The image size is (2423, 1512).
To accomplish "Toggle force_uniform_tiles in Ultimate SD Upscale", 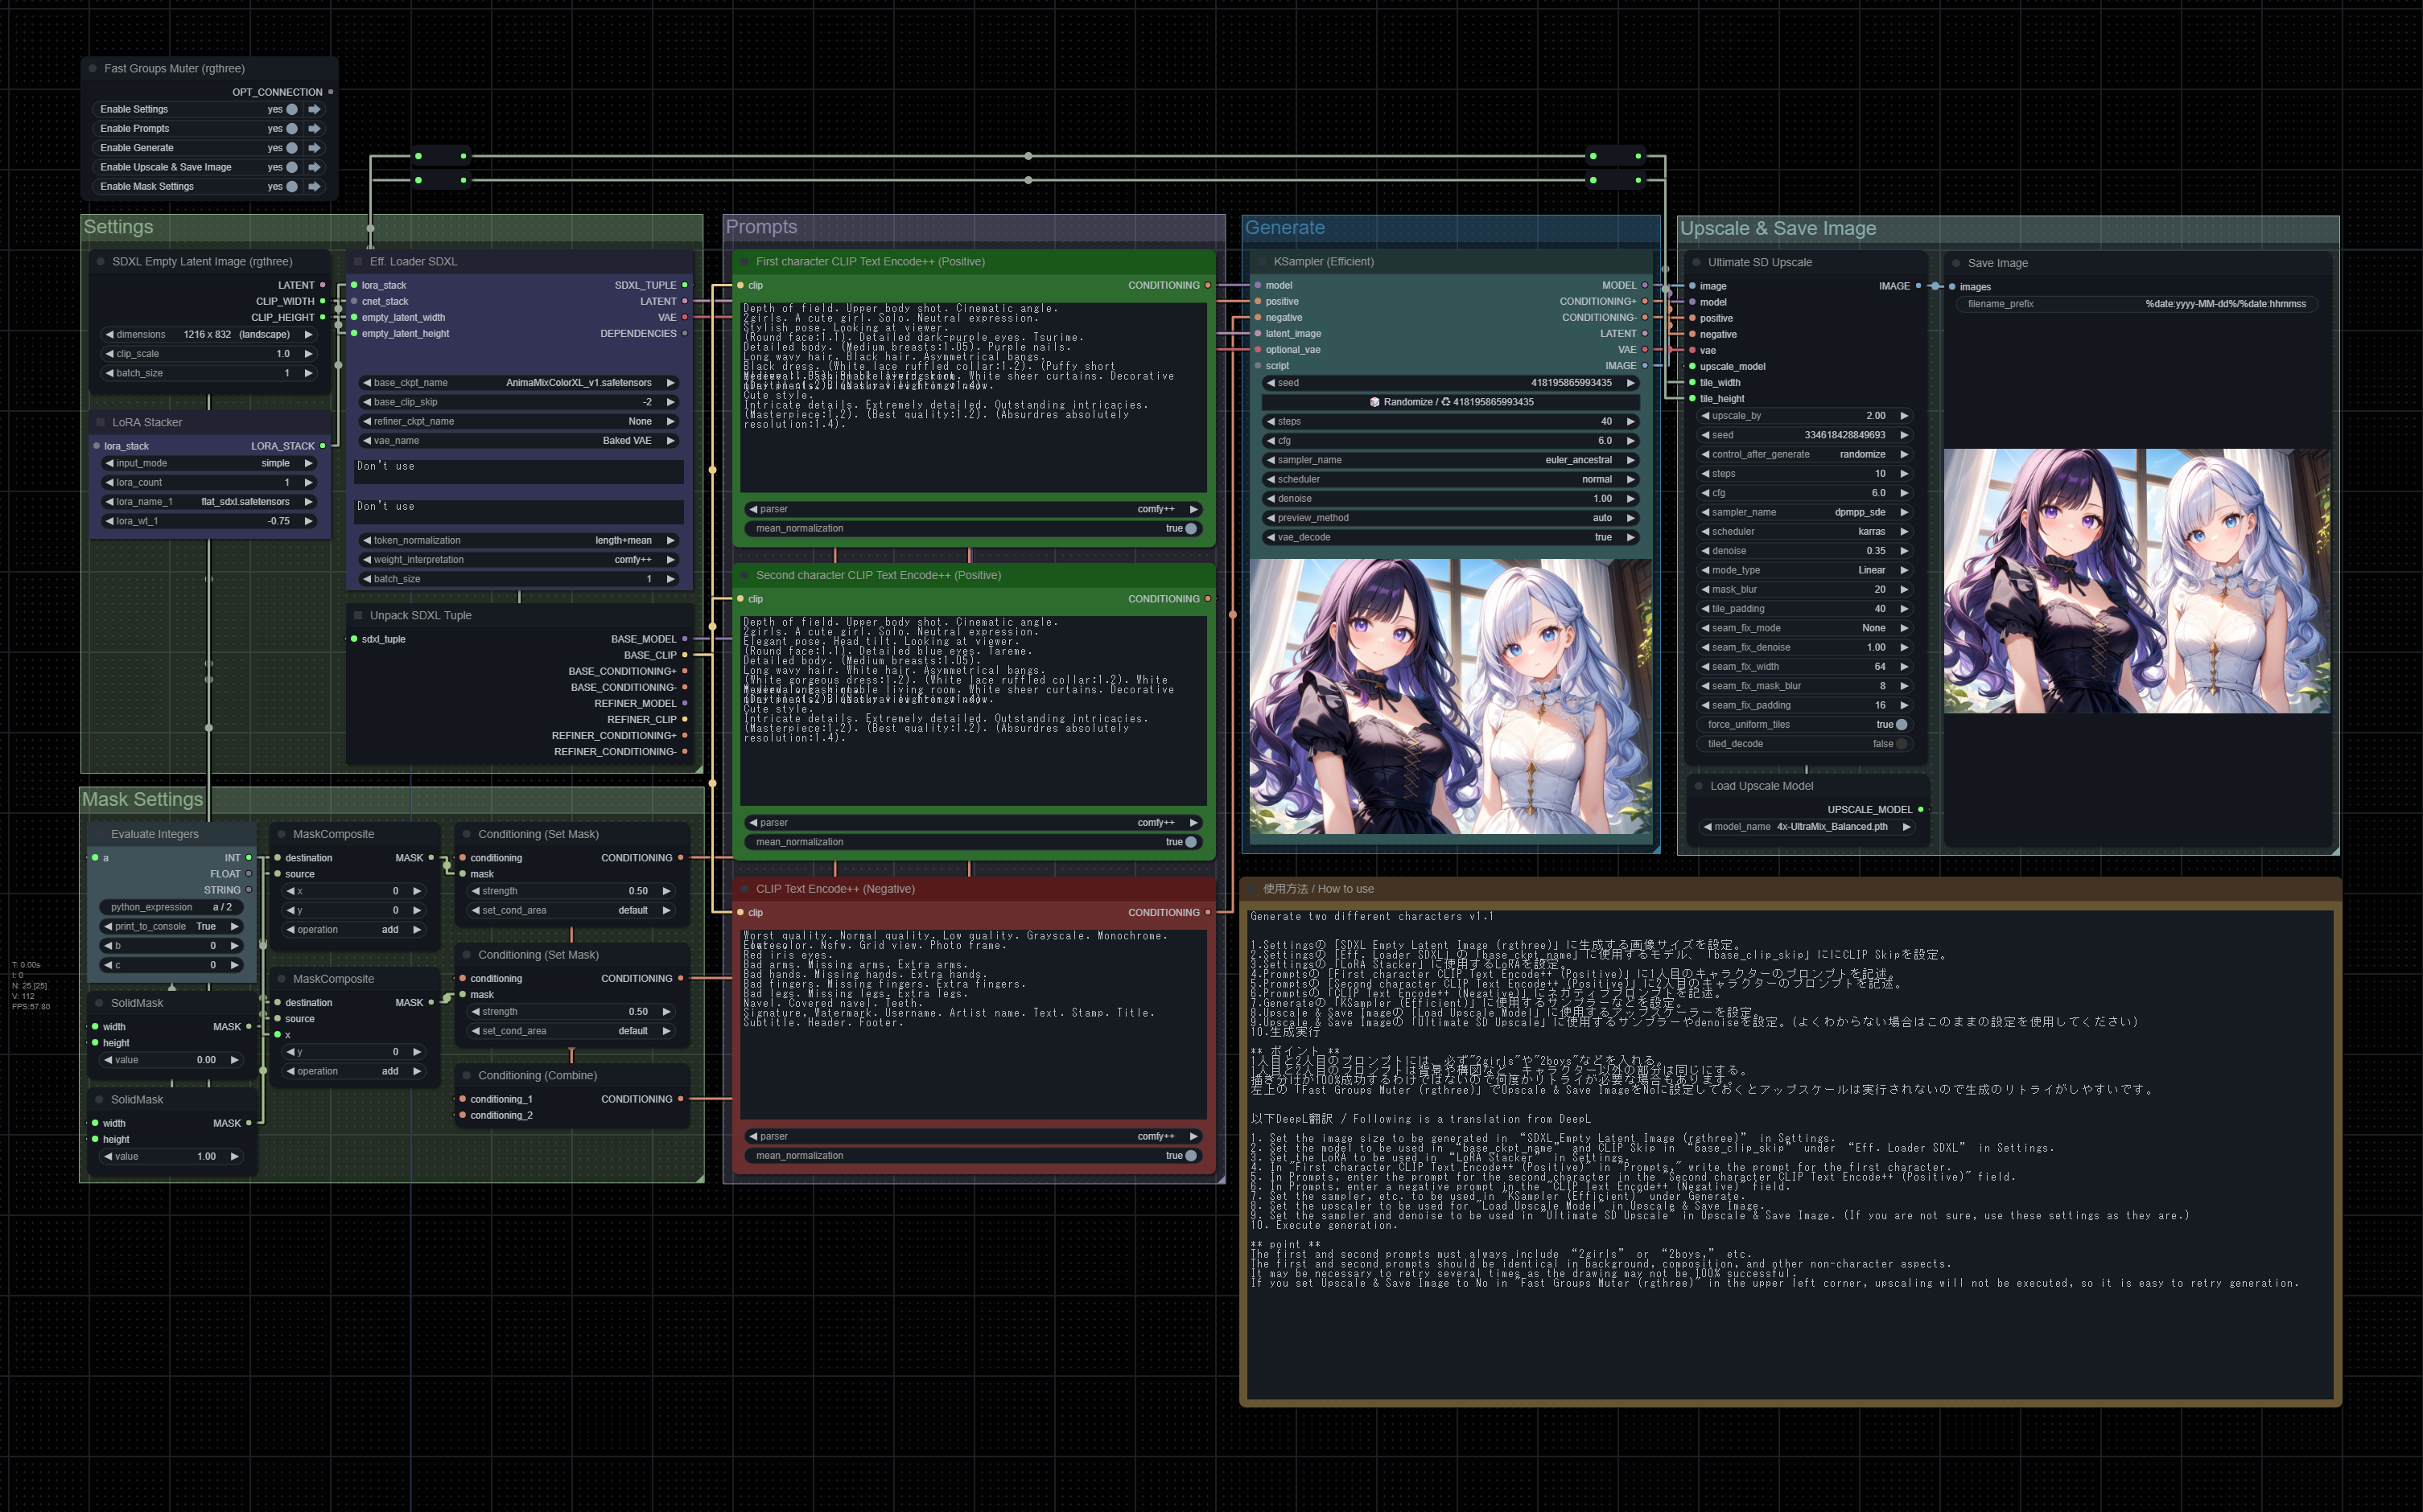I will click(x=1900, y=725).
